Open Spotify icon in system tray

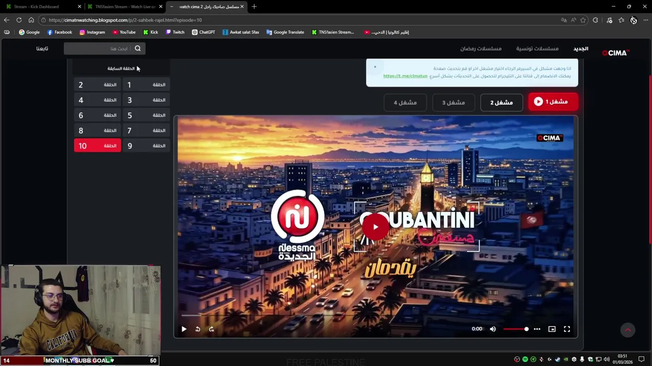point(525,359)
